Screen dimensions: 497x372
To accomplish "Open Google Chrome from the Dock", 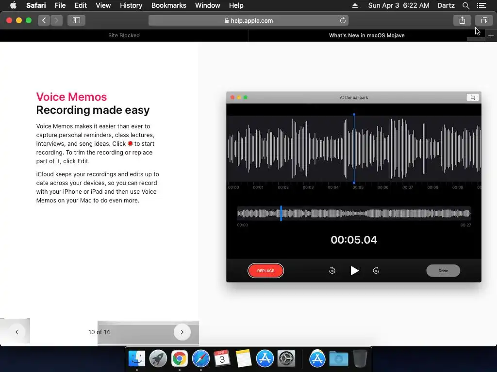I will pyautogui.click(x=180, y=358).
